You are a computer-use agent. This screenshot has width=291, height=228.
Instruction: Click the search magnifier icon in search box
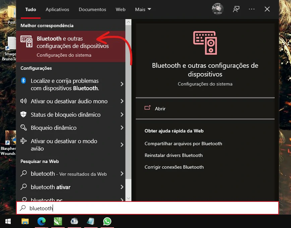pos(23,208)
